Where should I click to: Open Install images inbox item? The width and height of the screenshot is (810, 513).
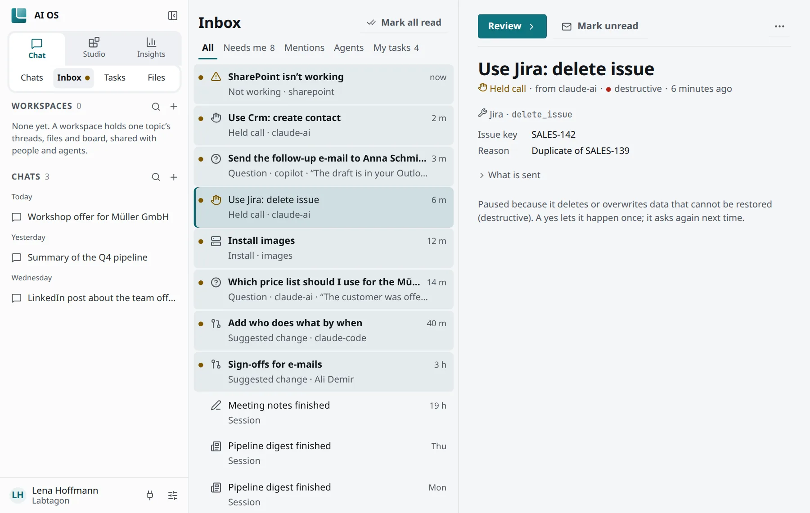[x=324, y=248]
